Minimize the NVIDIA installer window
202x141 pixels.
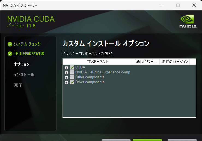click(x=162, y=5)
